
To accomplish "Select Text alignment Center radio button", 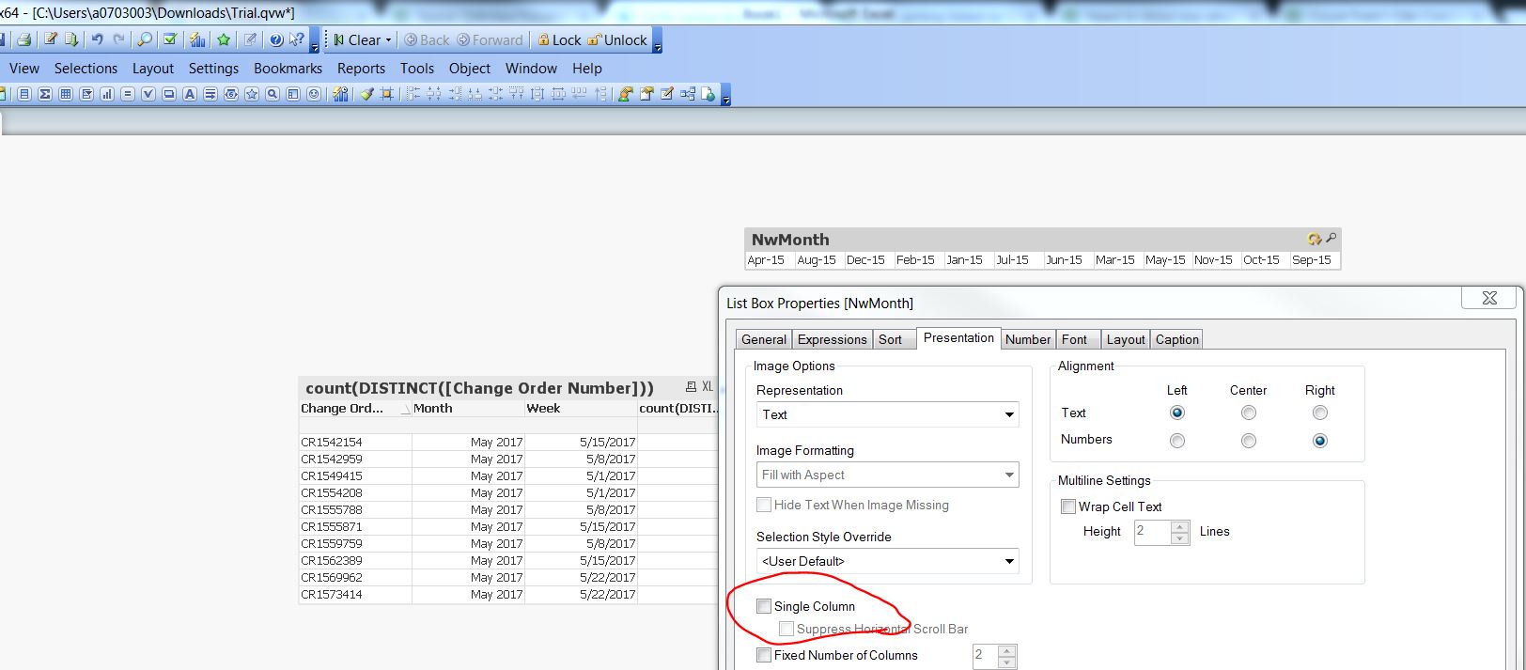I will pyautogui.click(x=1248, y=413).
